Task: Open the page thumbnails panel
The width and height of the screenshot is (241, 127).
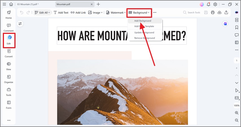Action: [x=237, y=20]
